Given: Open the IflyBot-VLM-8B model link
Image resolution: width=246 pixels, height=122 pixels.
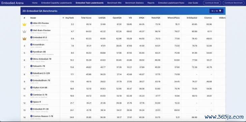Looking at the screenshot, I should [40, 88].
